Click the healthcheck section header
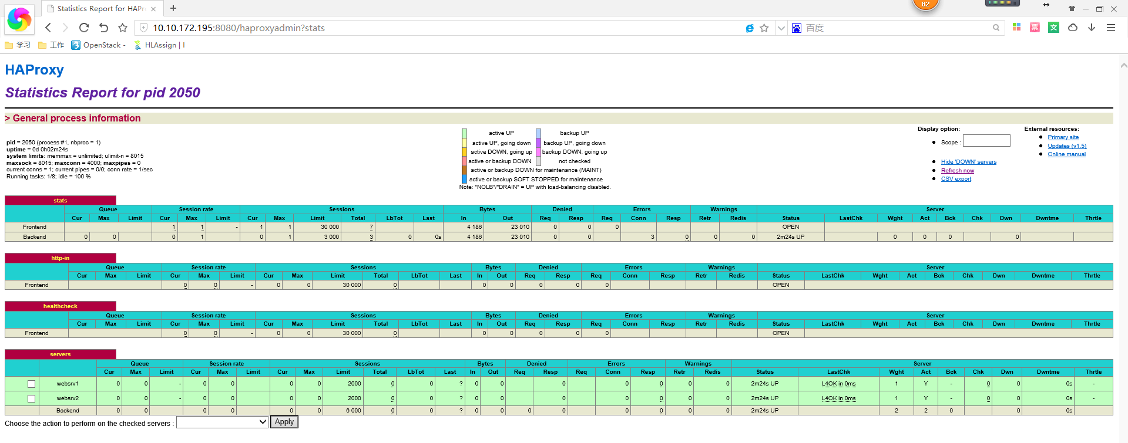Image resolution: width=1128 pixels, height=443 pixels. click(x=61, y=306)
